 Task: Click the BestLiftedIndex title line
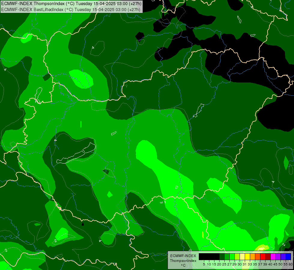pos(71,9)
